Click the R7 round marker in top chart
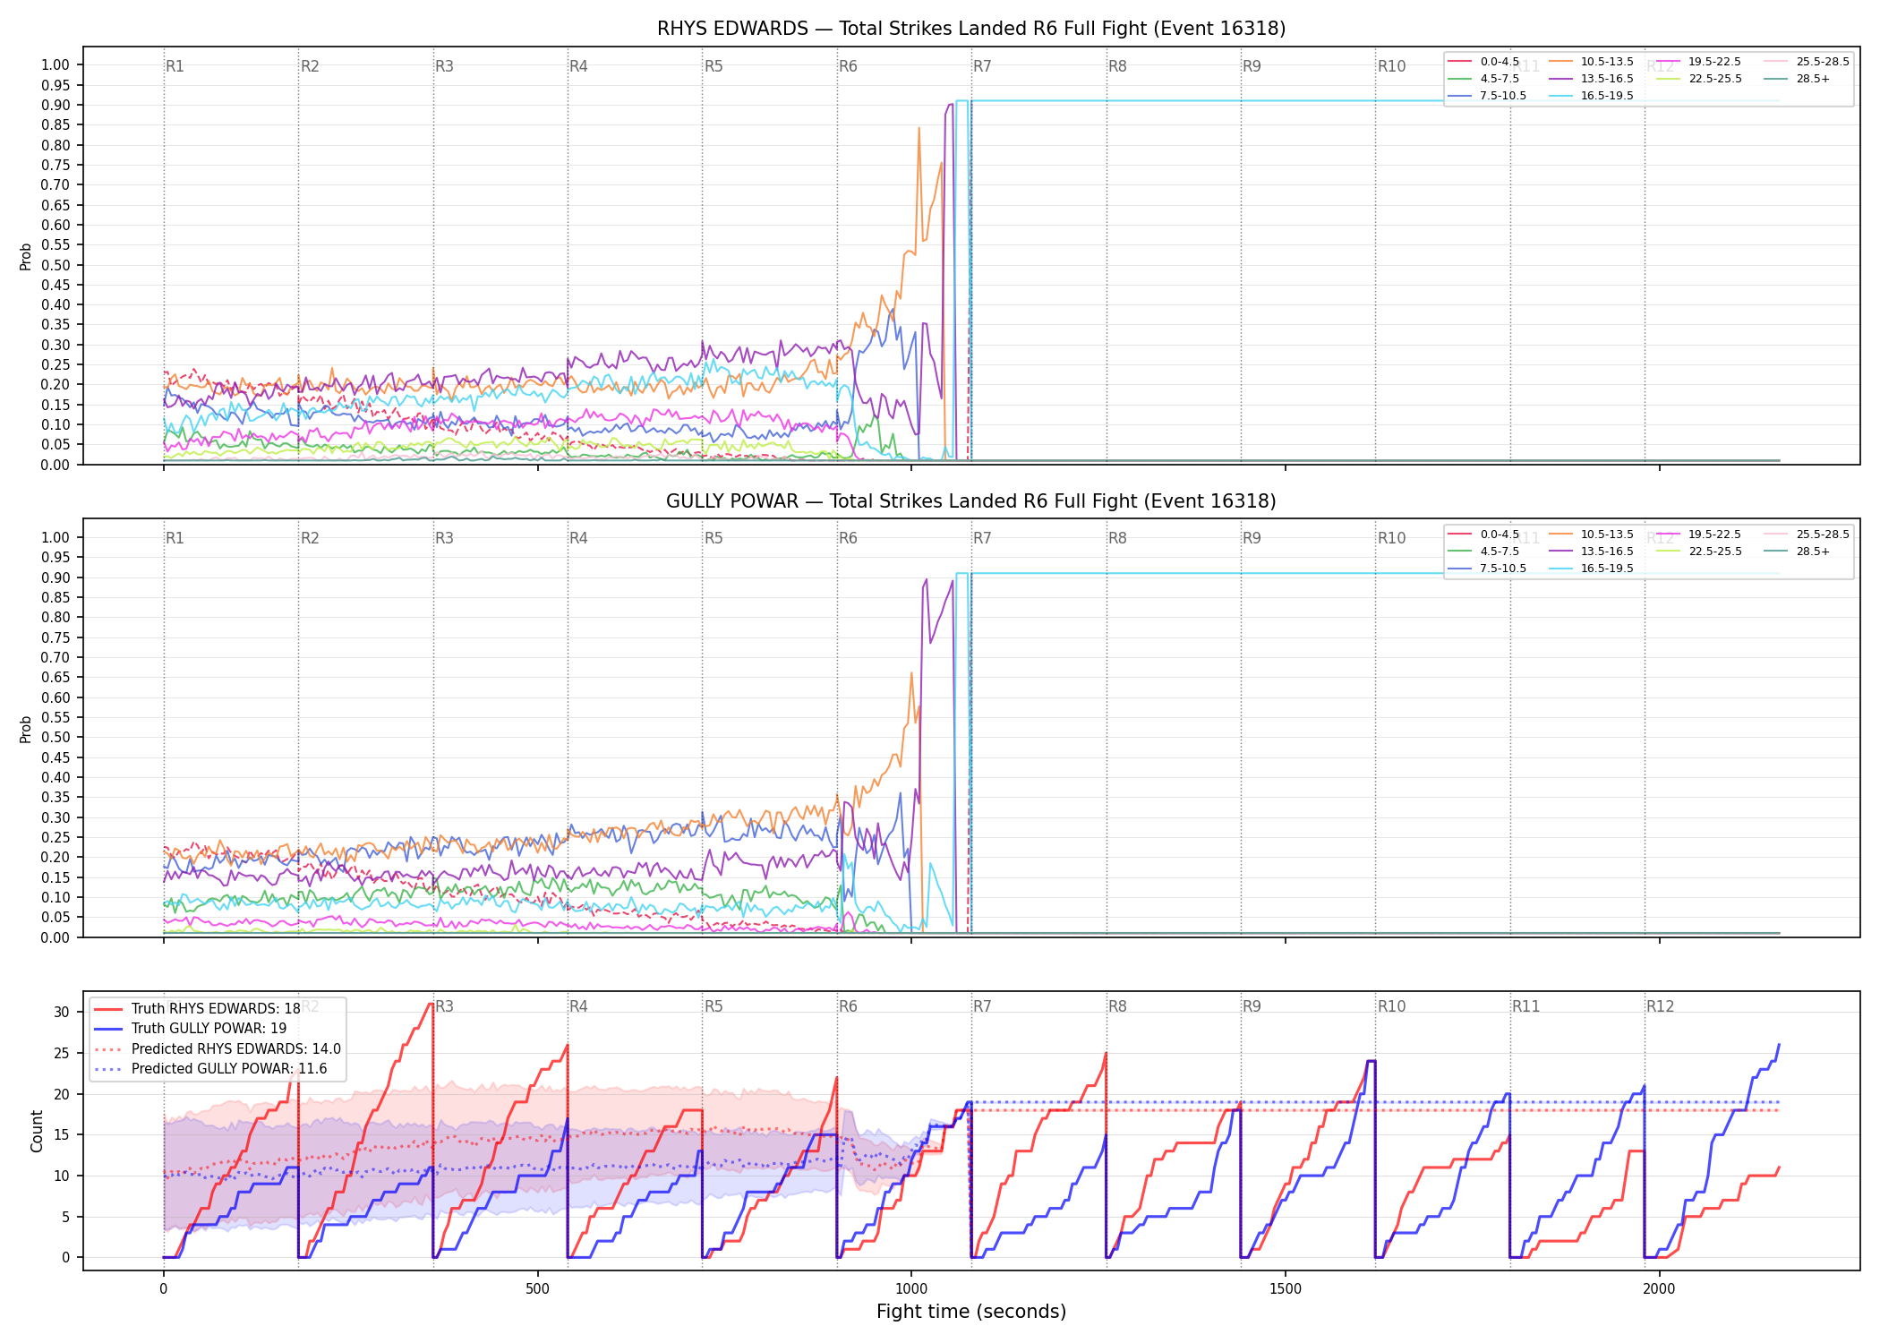Screen dimensions: 1880x1343 pos(982,66)
